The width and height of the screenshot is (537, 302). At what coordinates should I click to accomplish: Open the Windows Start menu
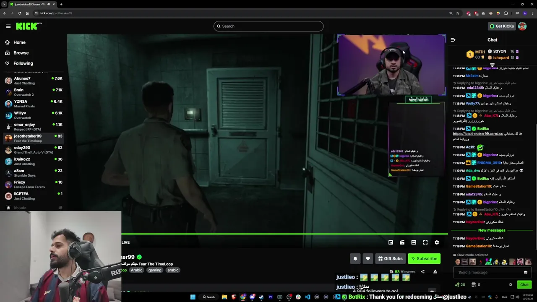pos(193,297)
